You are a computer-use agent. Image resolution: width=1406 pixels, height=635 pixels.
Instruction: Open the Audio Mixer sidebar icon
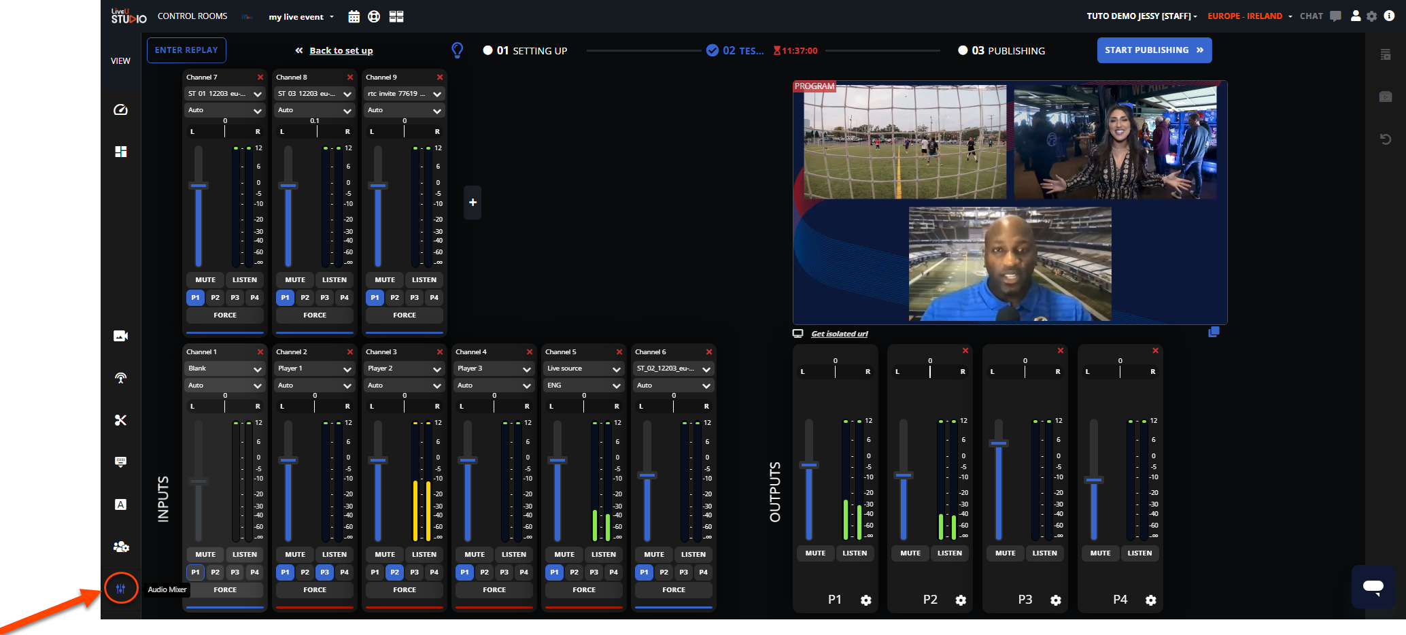pos(120,589)
